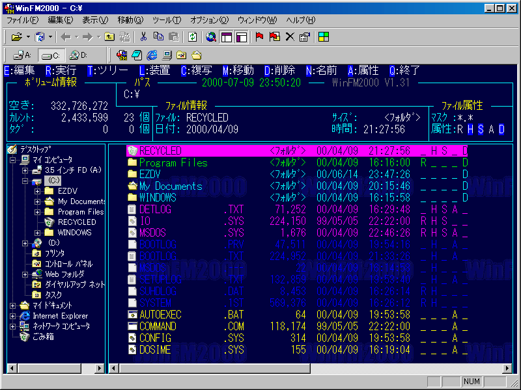Click the back arrow toolbar icon
Image resolution: width=521 pixels, height=390 pixels.
[66, 37]
